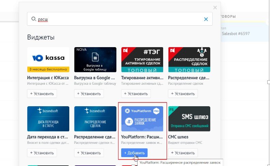The image size is (270, 166).
Task: Click Распределение заявок description under YouPlatform
Action: pos(142,143)
